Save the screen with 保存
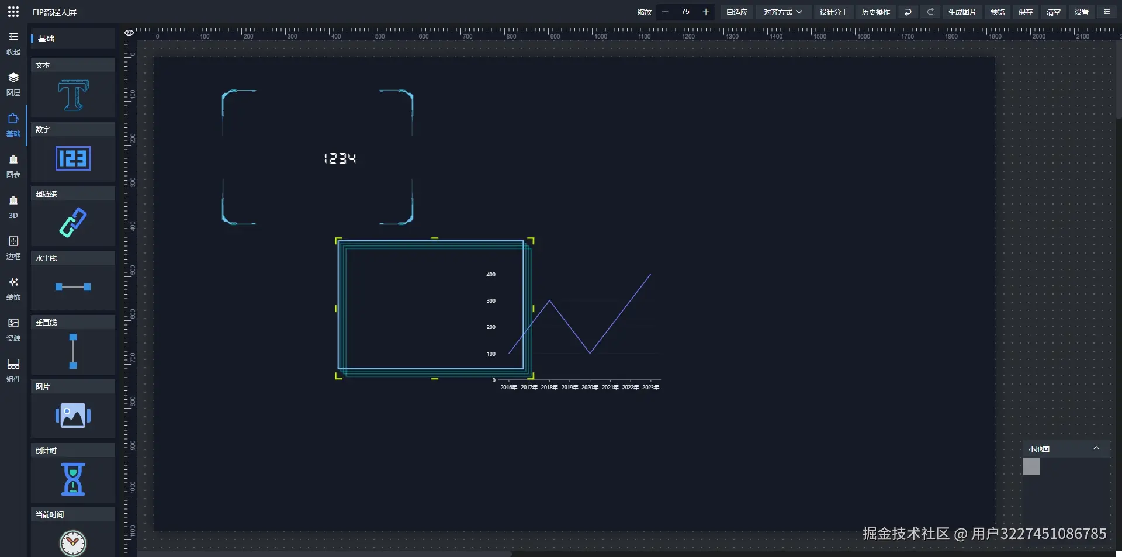1122x557 pixels. point(1026,12)
